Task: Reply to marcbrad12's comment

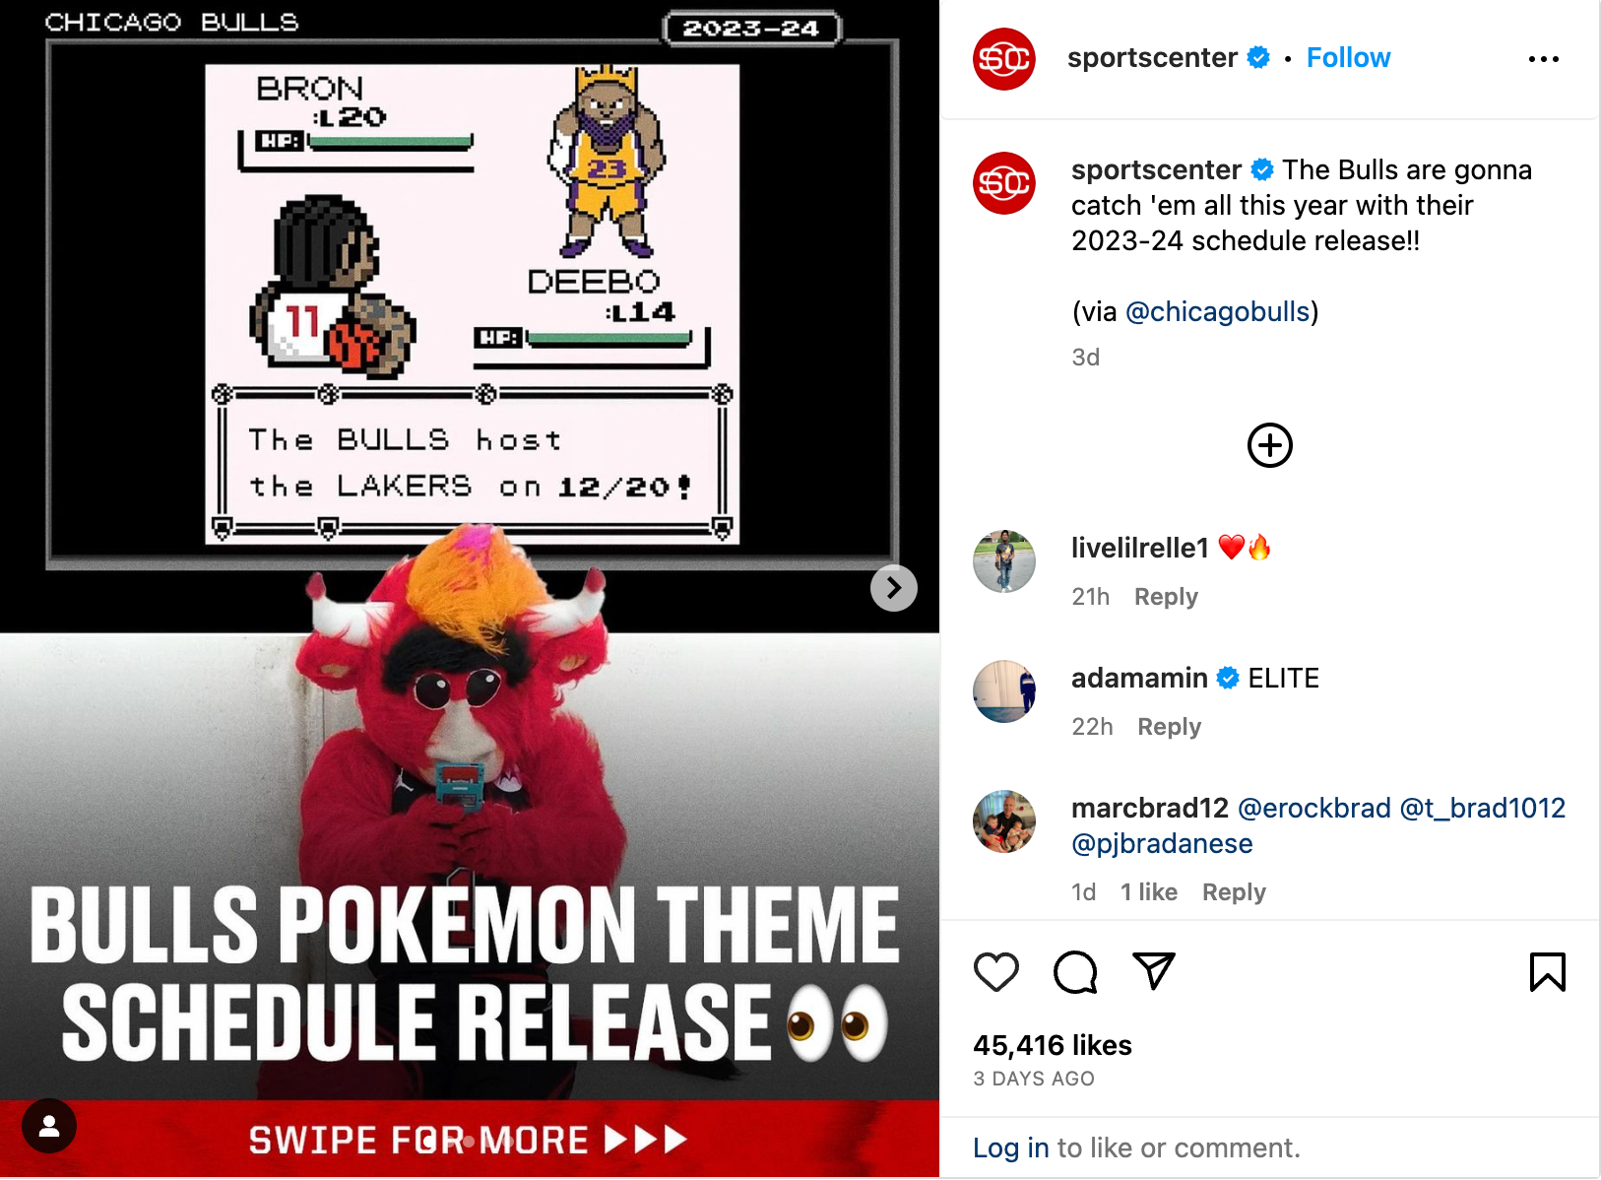Action: (x=1234, y=892)
